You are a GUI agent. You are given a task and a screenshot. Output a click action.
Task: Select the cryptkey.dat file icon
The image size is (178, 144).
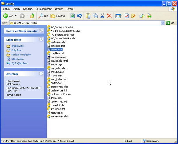(49, 53)
